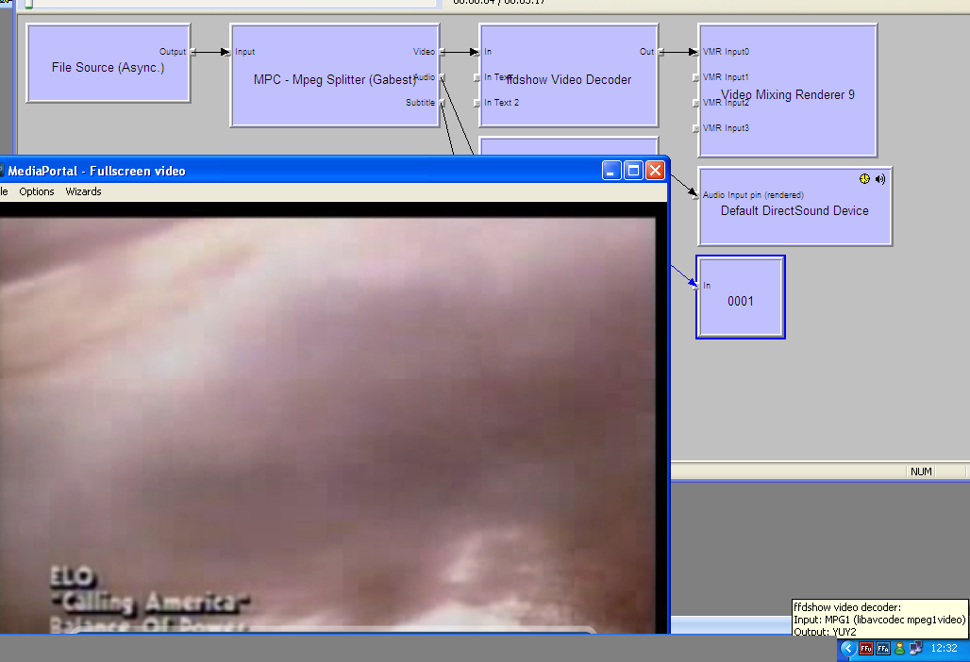Select the ffdshow Video Decoder filter
Screen dimensions: 970x662
coord(569,75)
